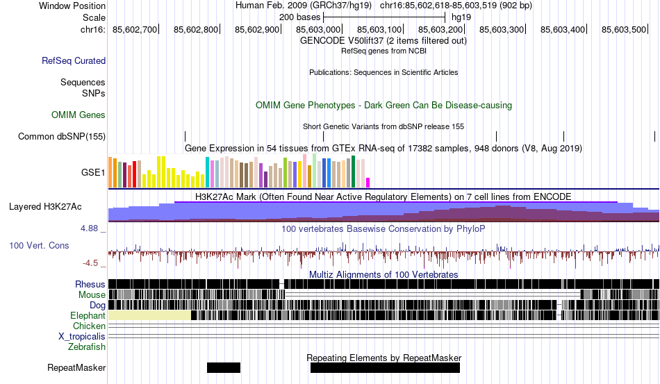Image resolution: width=660 pixels, height=384 pixels.
Task: Click the hg19 assembly label by scale
Action: (461, 17)
